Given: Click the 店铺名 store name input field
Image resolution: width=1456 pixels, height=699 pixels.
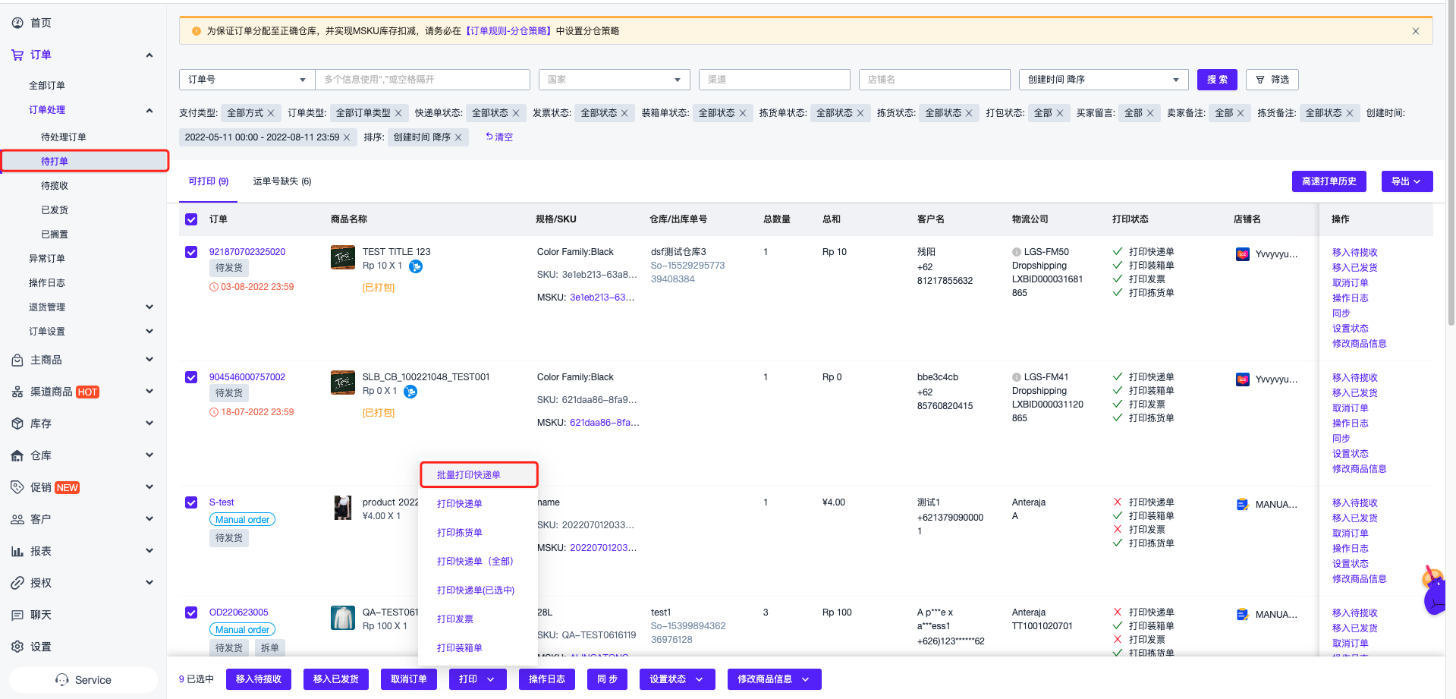Looking at the screenshot, I should click(x=934, y=80).
